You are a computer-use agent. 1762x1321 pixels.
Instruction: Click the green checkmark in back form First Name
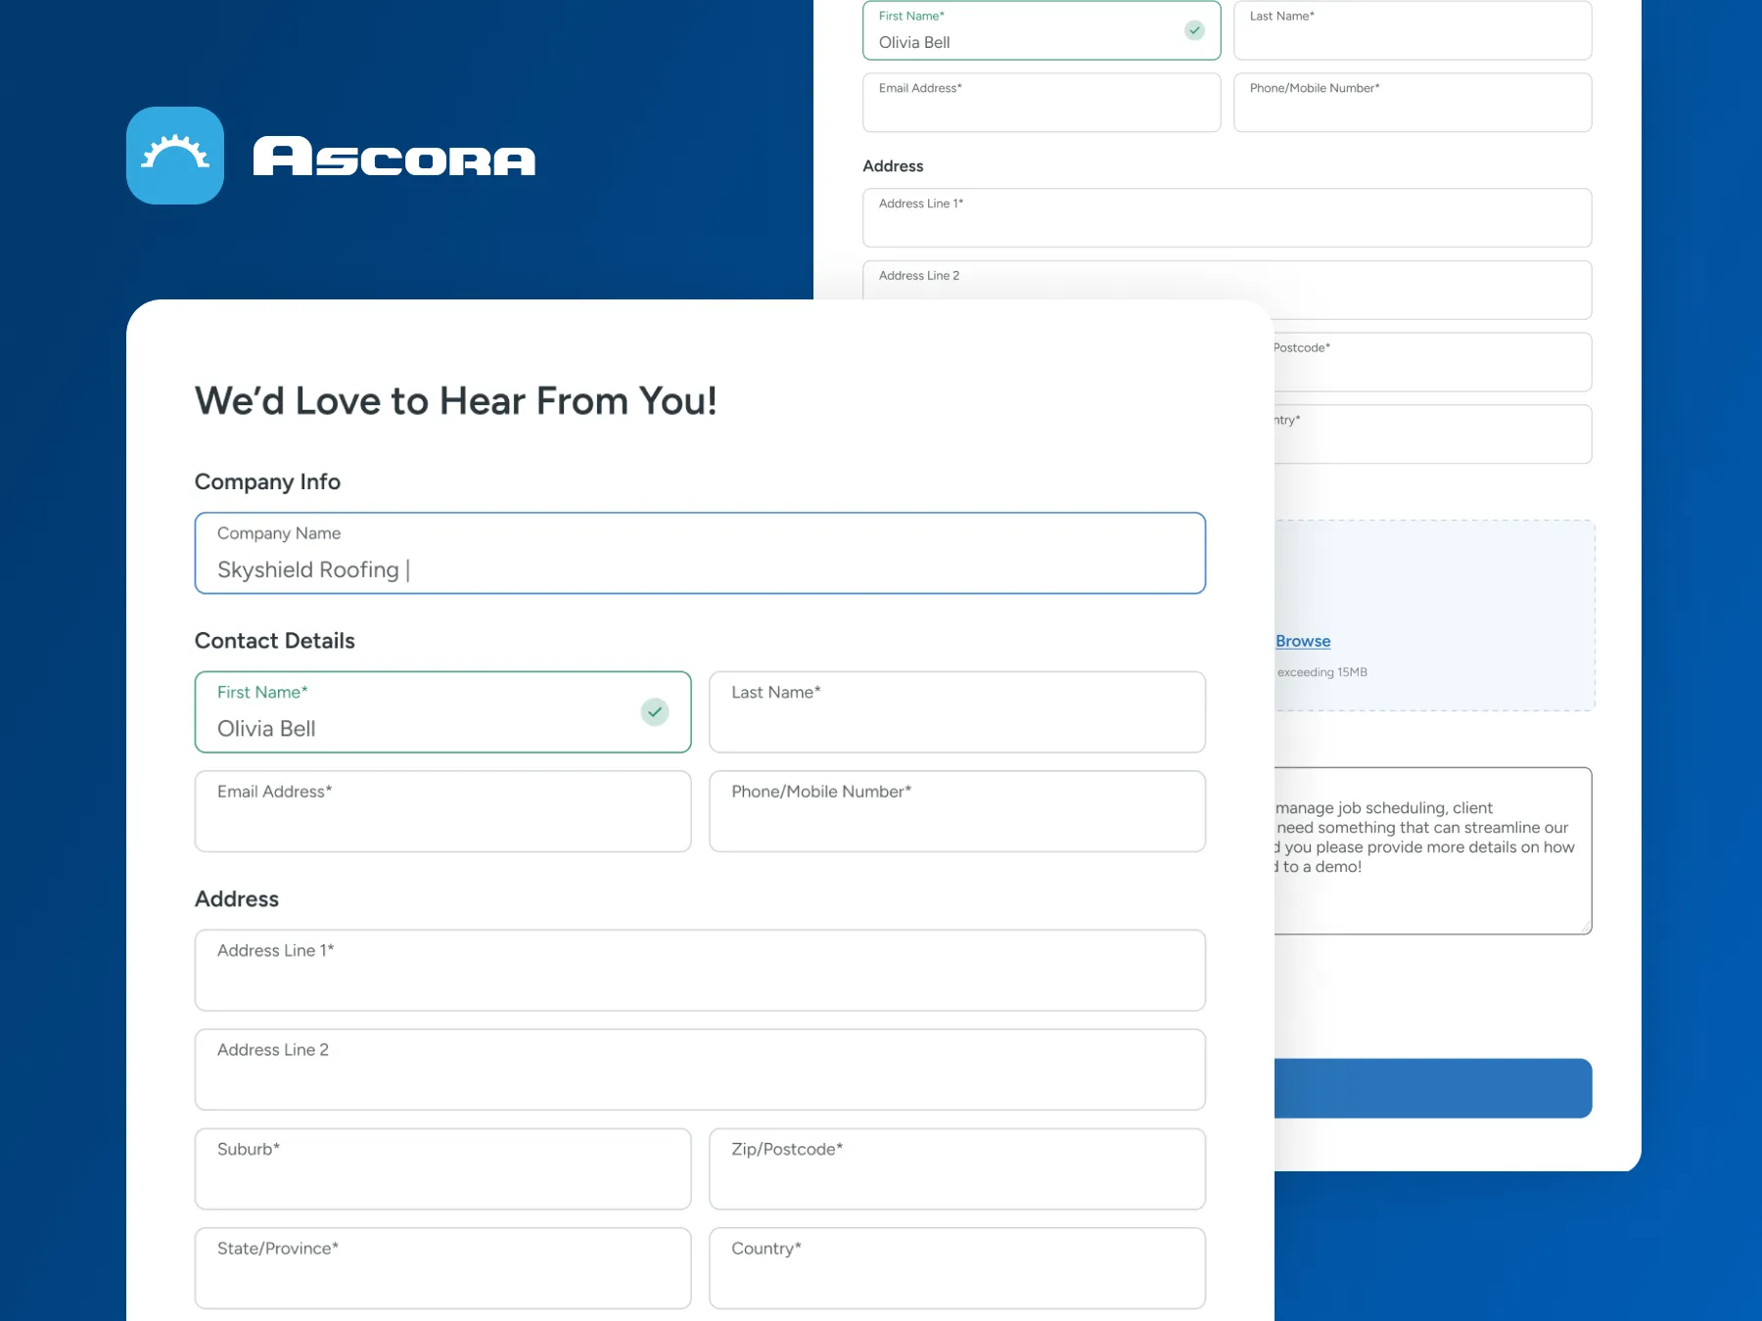coord(1194,30)
